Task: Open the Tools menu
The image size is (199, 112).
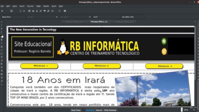Action: (54, 6)
